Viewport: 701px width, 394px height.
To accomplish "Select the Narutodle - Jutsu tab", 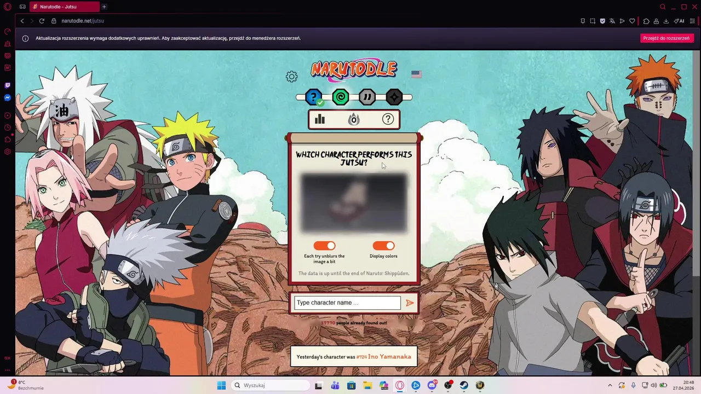I will tap(65, 7).
